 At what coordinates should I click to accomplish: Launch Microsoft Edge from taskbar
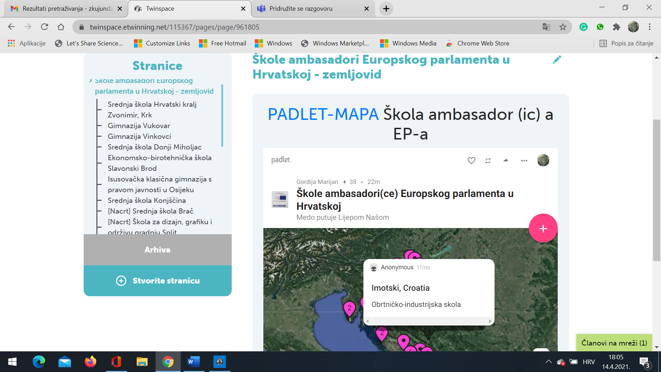point(39,362)
